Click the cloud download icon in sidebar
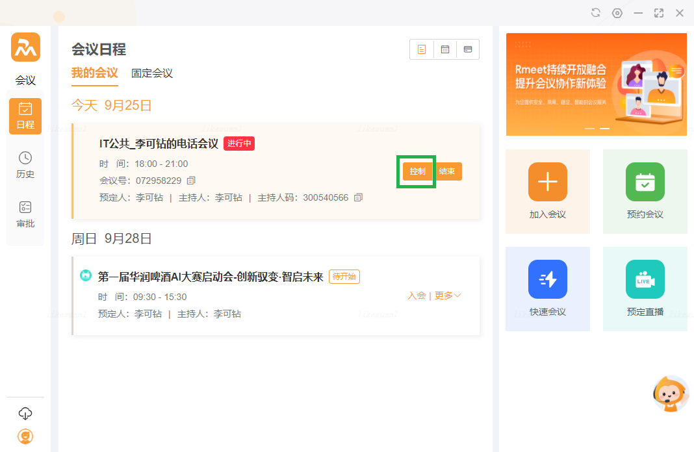Image resolution: width=694 pixels, height=452 pixels. pyautogui.click(x=25, y=414)
